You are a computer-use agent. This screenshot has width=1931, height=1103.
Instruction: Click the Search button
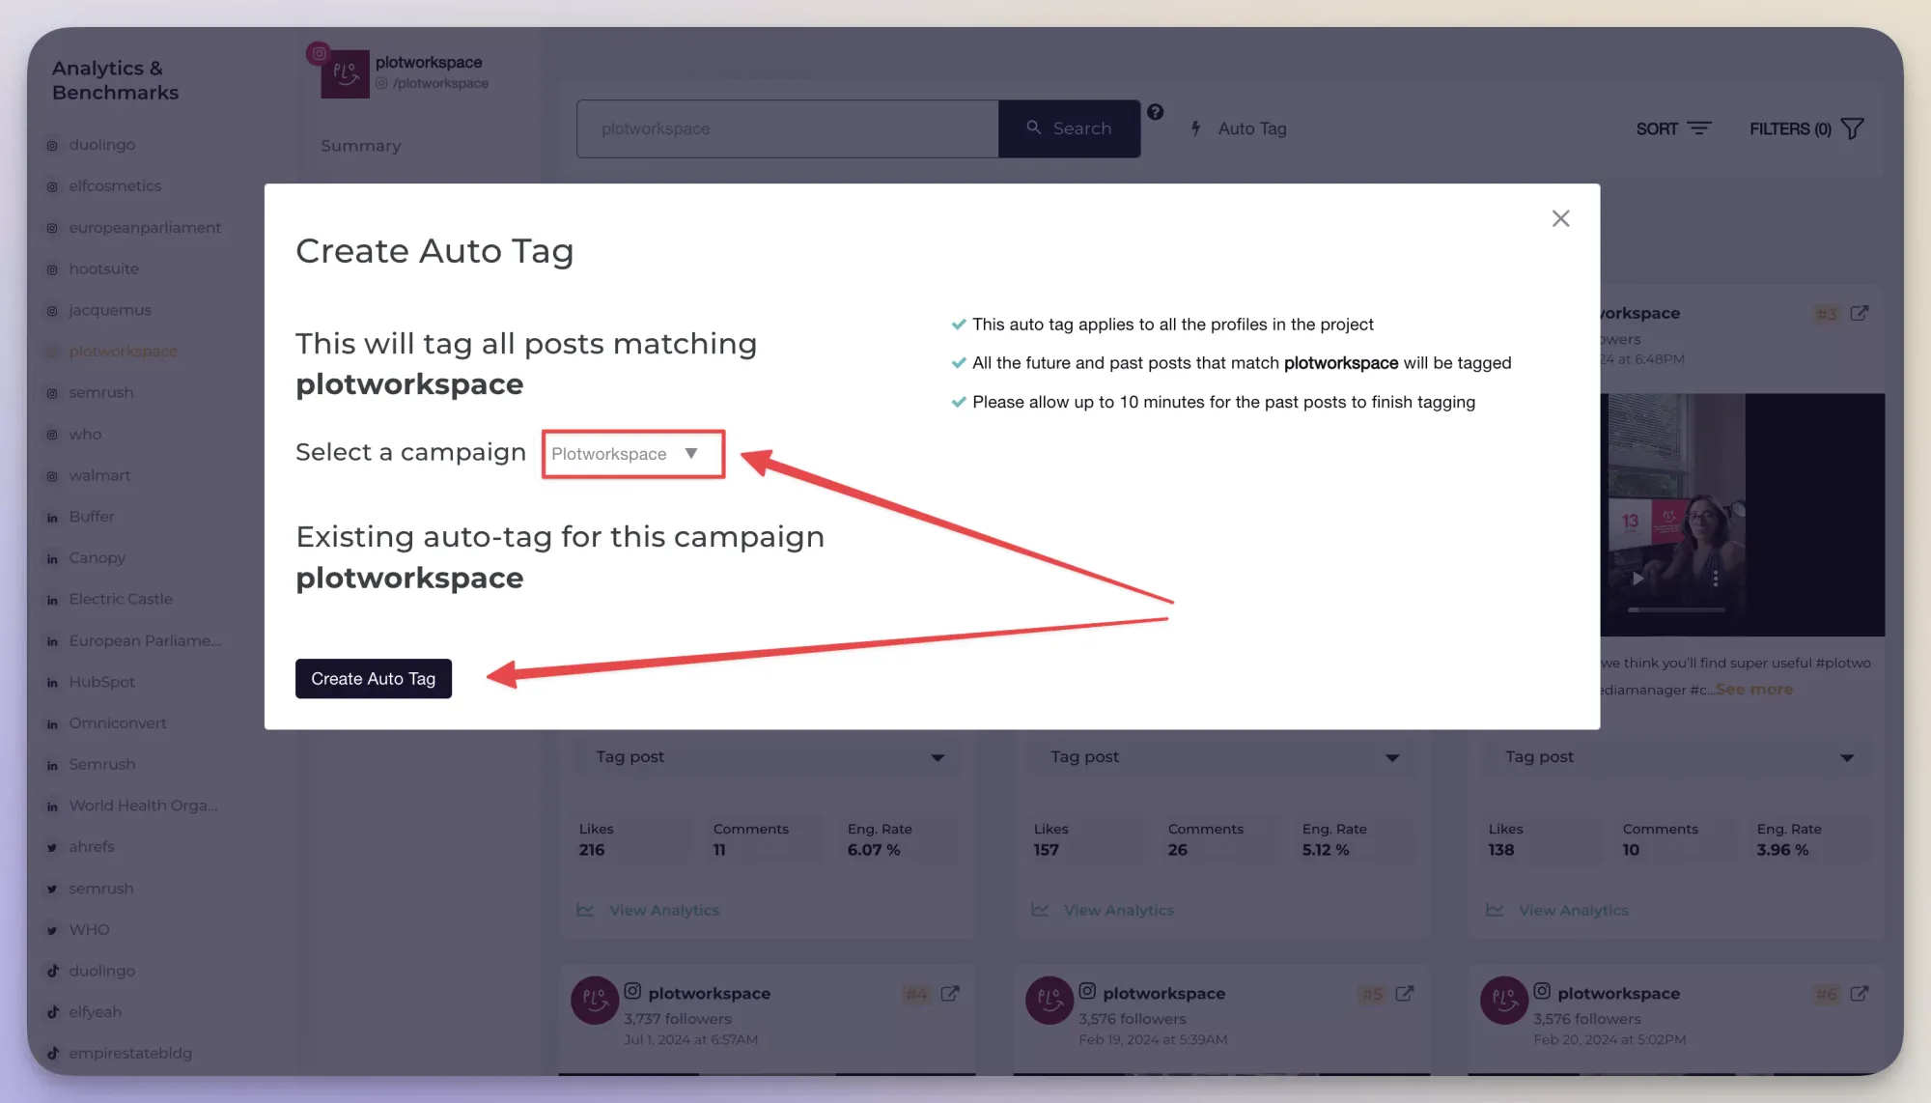[x=1069, y=128]
